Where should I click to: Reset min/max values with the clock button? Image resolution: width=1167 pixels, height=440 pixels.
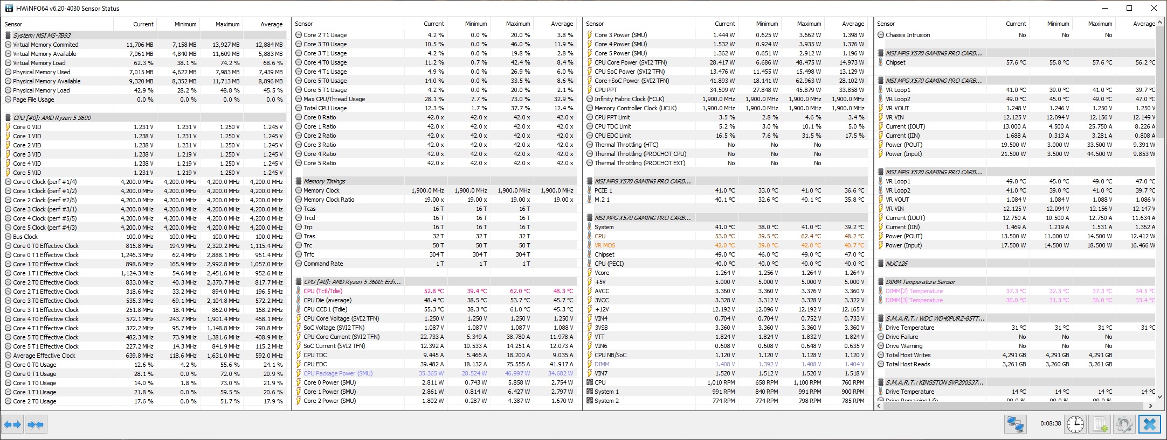click(1075, 424)
